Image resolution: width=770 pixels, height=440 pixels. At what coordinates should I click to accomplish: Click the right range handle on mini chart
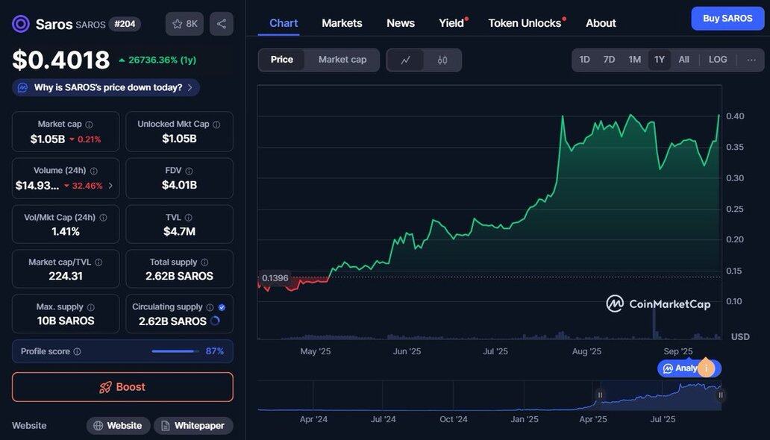pyautogui.click(x=721, y=395)
